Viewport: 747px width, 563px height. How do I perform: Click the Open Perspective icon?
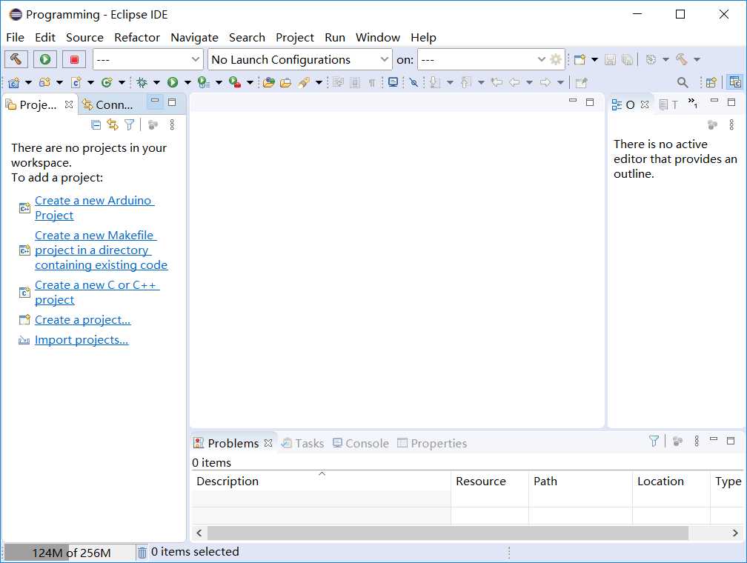tap(711, 82)
